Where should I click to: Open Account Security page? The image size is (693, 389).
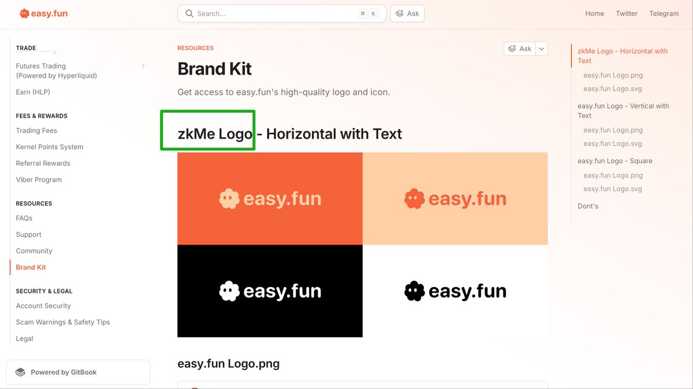[x=43, y=306]
